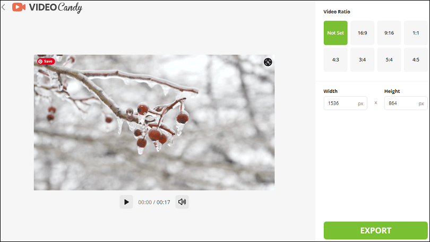Viewport: 430px width, 242px height.
Task: Click the Height input field showing 864
Action: pos(406,103)
